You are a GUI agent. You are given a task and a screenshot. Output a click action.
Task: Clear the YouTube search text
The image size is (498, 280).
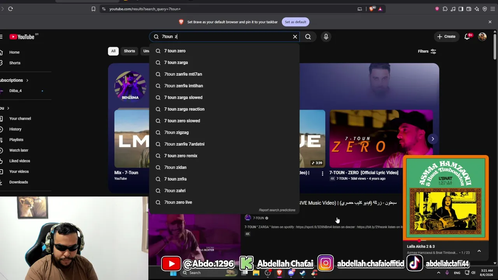[295, 37]
